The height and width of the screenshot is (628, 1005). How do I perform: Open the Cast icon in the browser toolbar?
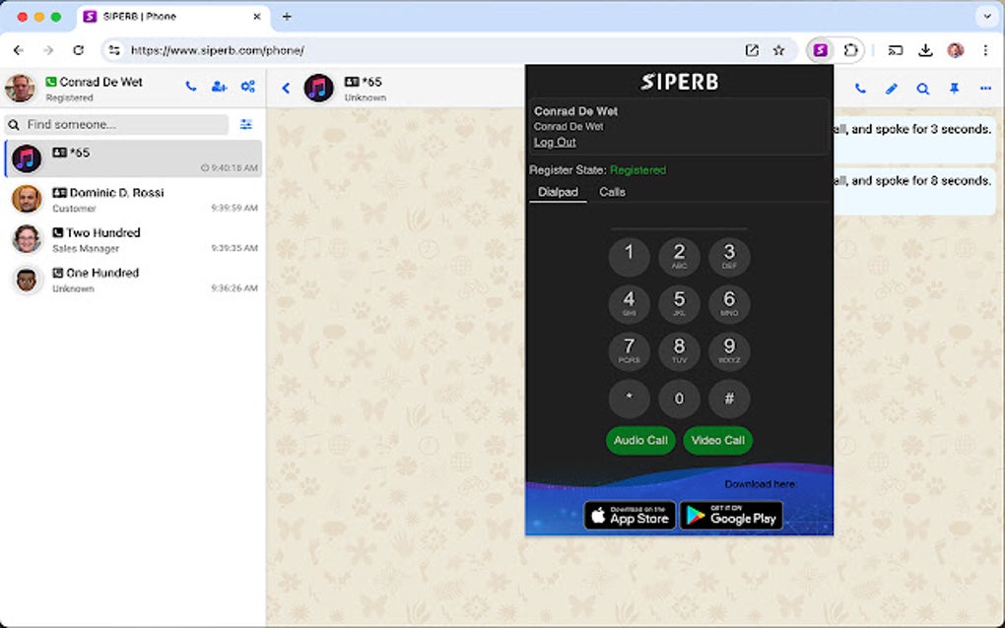pos(895,49)
